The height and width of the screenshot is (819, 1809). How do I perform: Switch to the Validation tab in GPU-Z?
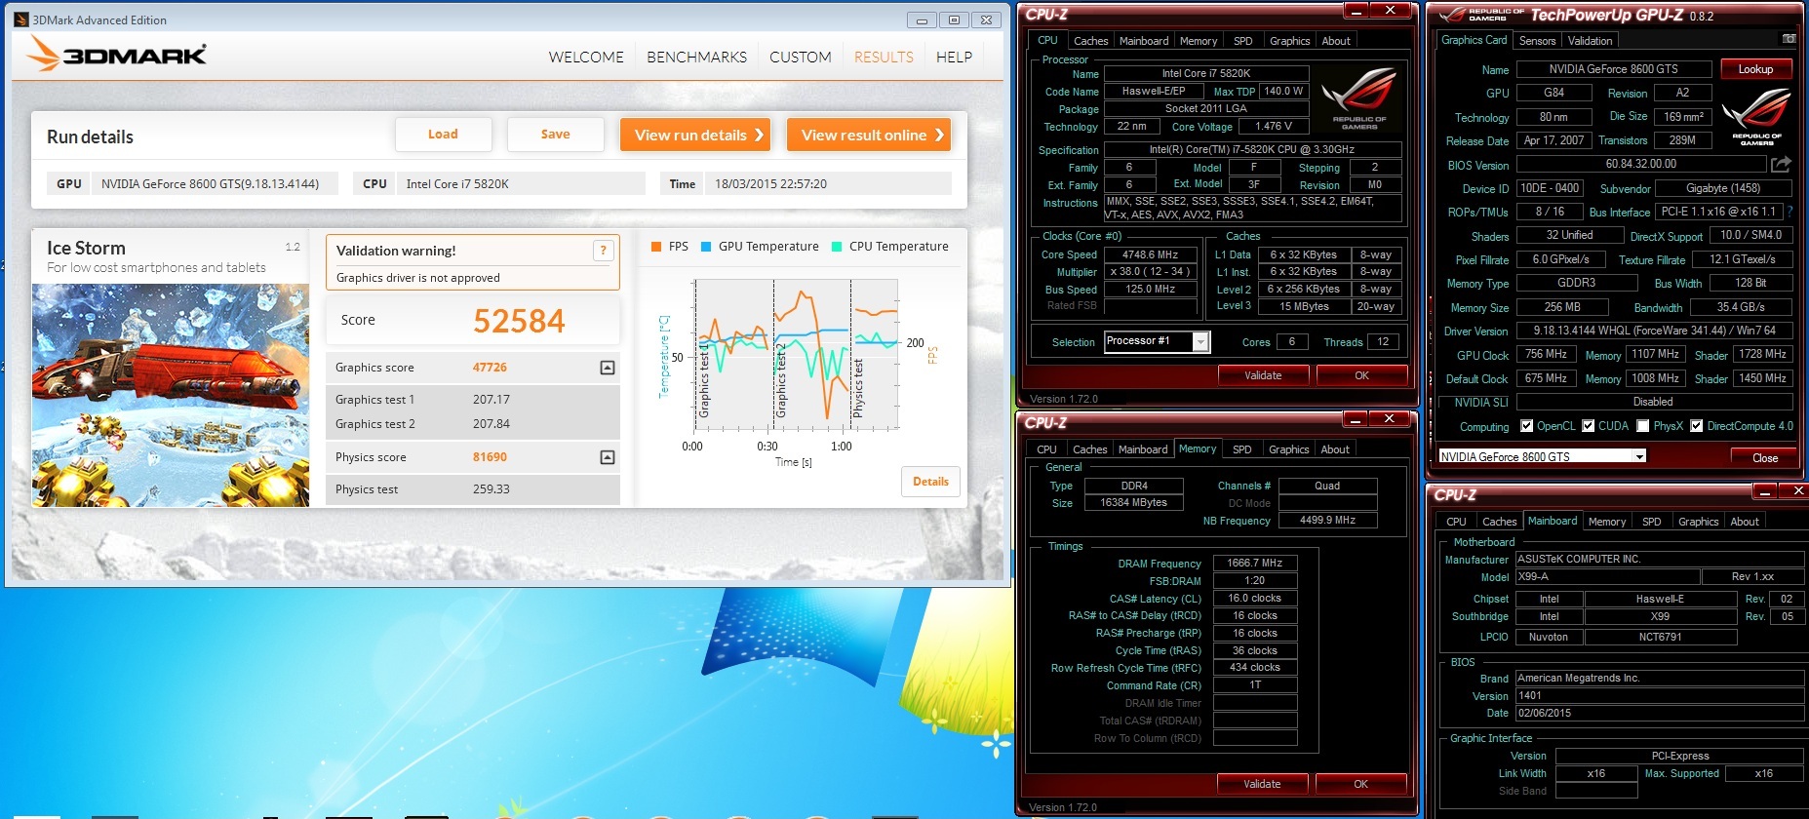pos(1590,41)
